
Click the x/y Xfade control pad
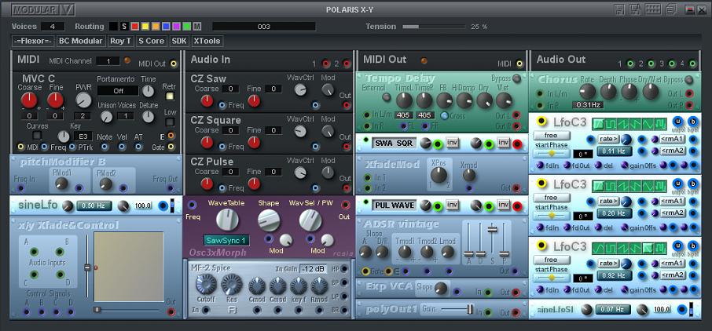[129, 267]
